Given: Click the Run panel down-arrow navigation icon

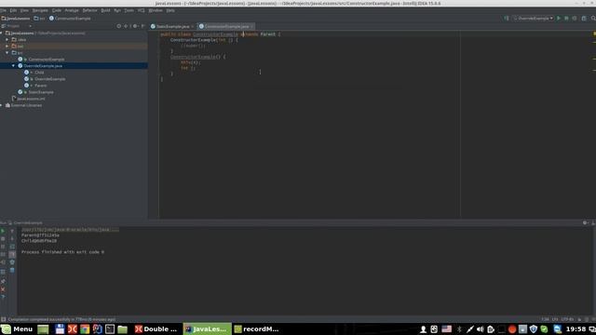Looking at the screenshot, I should click(12, 238).
